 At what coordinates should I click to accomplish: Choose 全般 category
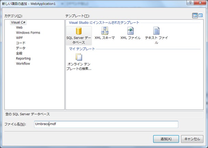[19, 53]
